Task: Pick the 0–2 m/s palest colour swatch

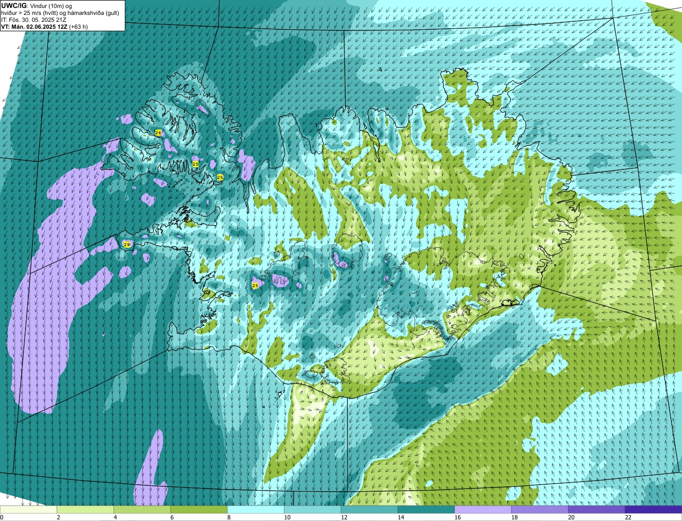Action: (28, 509)
